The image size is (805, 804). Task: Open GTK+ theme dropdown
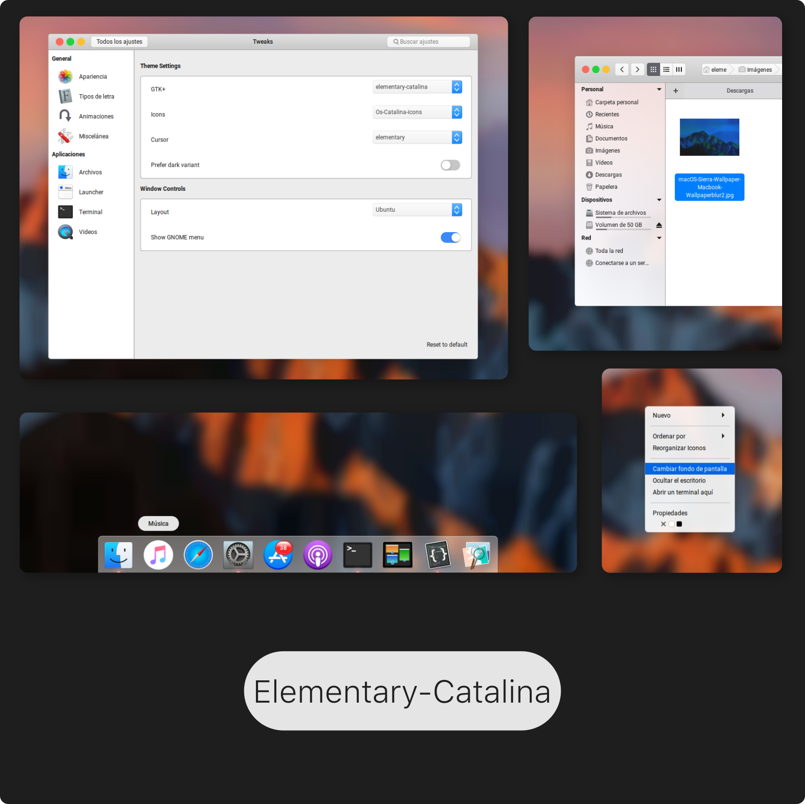417,87
